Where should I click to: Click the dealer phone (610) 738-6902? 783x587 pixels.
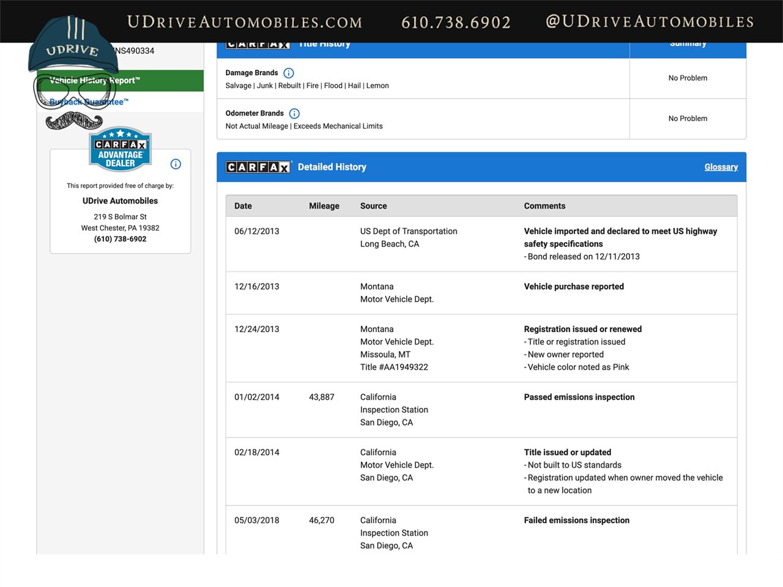(121, 239)
